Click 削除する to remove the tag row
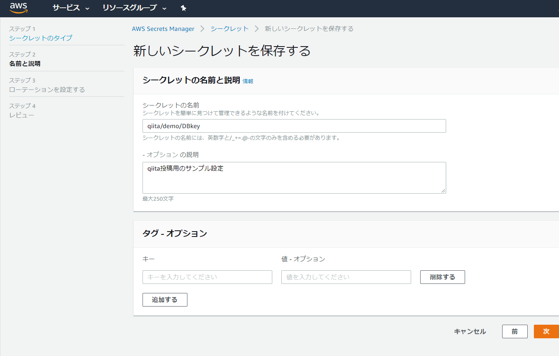 coord(442,277)
